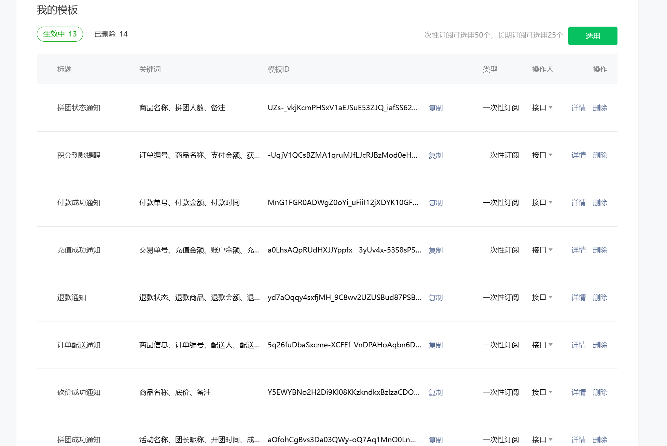Delete the 付款成功通知 template
The image size is (667, 446).
(600, 203)
